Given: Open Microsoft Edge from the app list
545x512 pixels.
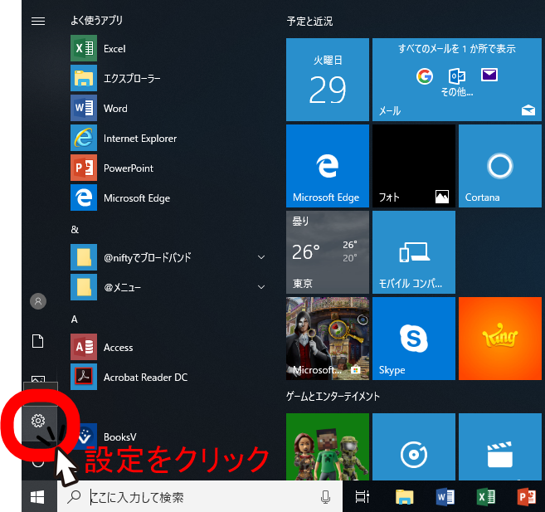Looking at the screenshot, I should click(x=168, y=197).
